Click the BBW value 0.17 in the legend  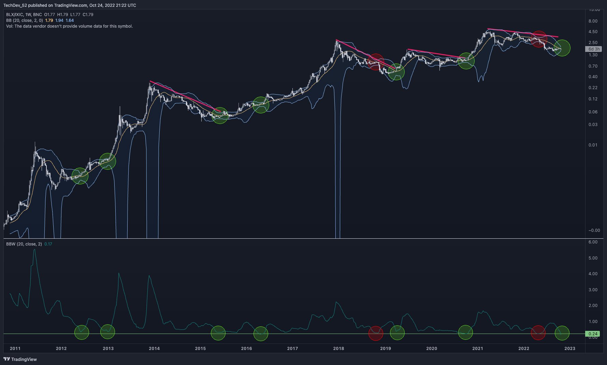coord(48,244)
